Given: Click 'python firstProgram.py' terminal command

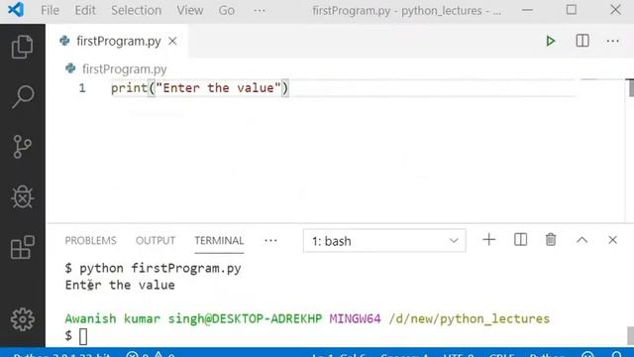Looking at the screenshot, I should click(160, 268).
